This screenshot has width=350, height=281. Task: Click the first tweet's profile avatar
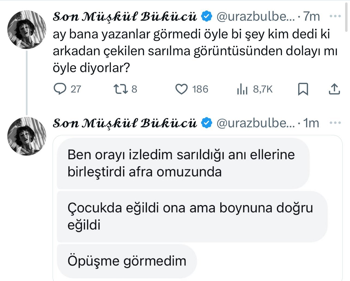[x=27, y=30]
